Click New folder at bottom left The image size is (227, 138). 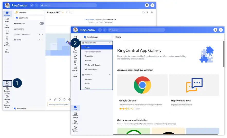tap(20, 108)
